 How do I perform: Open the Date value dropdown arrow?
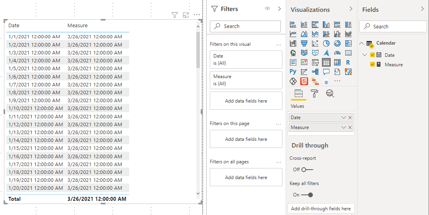click(344, 118)
